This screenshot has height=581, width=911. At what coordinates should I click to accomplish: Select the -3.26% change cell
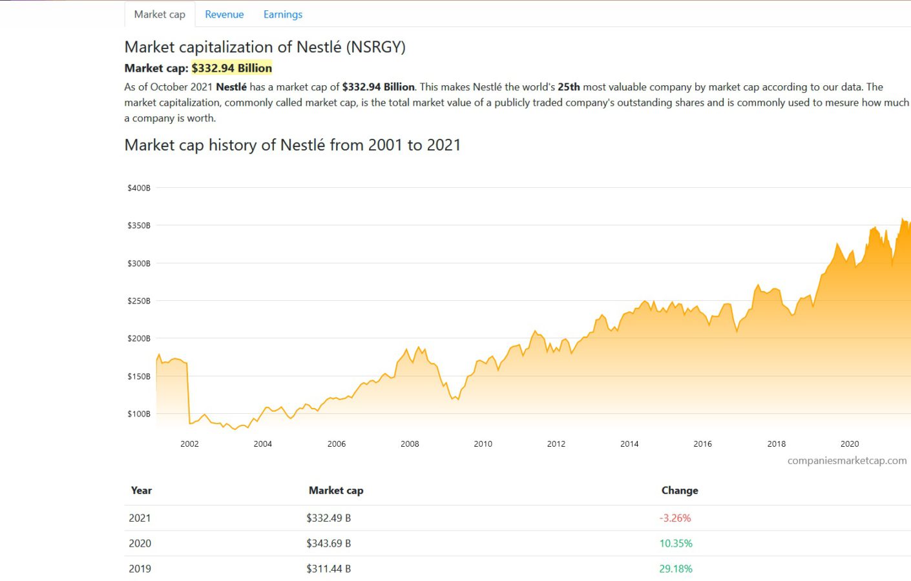[675, 518]
